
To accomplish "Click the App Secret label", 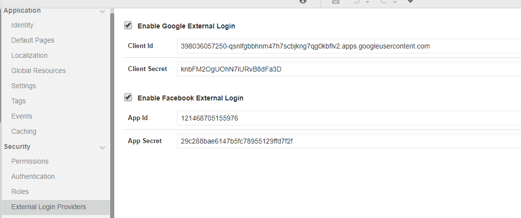I will tap(145, 141).
